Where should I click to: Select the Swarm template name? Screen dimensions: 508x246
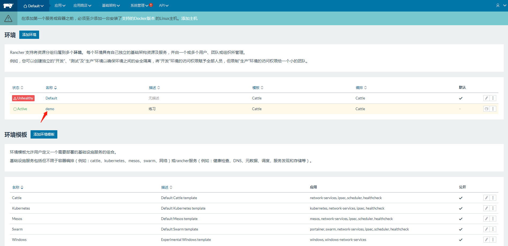tap(17, 229)
